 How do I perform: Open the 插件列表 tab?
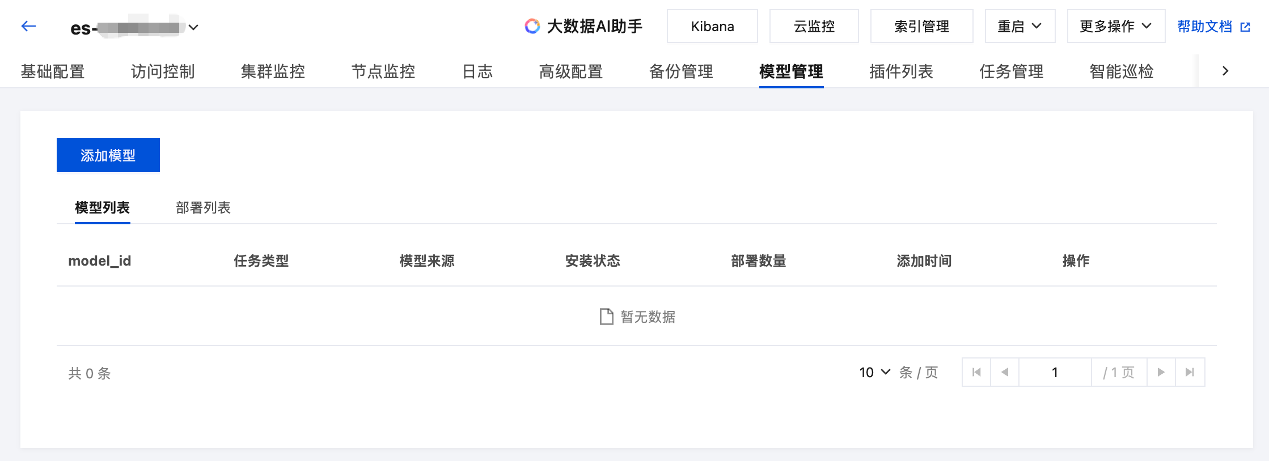pos(901,71)
